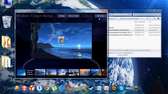Choose the orange sunset snow wallpaper thumbnail

[85, 72]
